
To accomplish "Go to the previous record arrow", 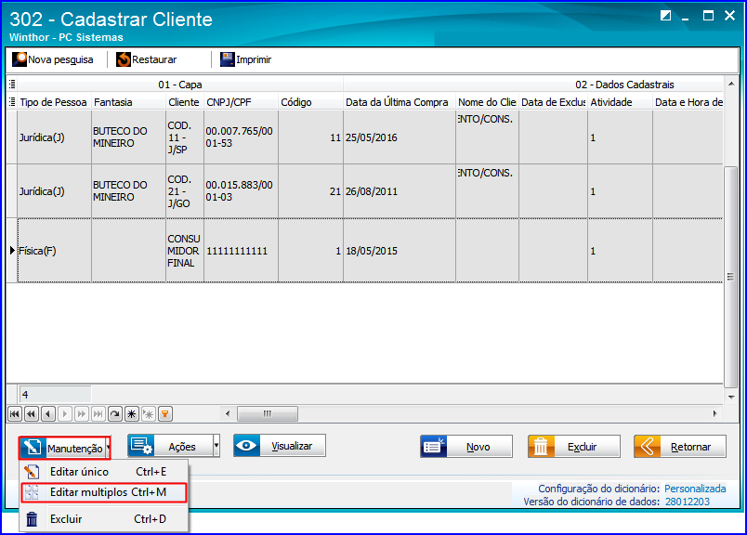I will [48, 414].
